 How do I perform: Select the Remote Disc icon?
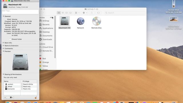point(97,21)
